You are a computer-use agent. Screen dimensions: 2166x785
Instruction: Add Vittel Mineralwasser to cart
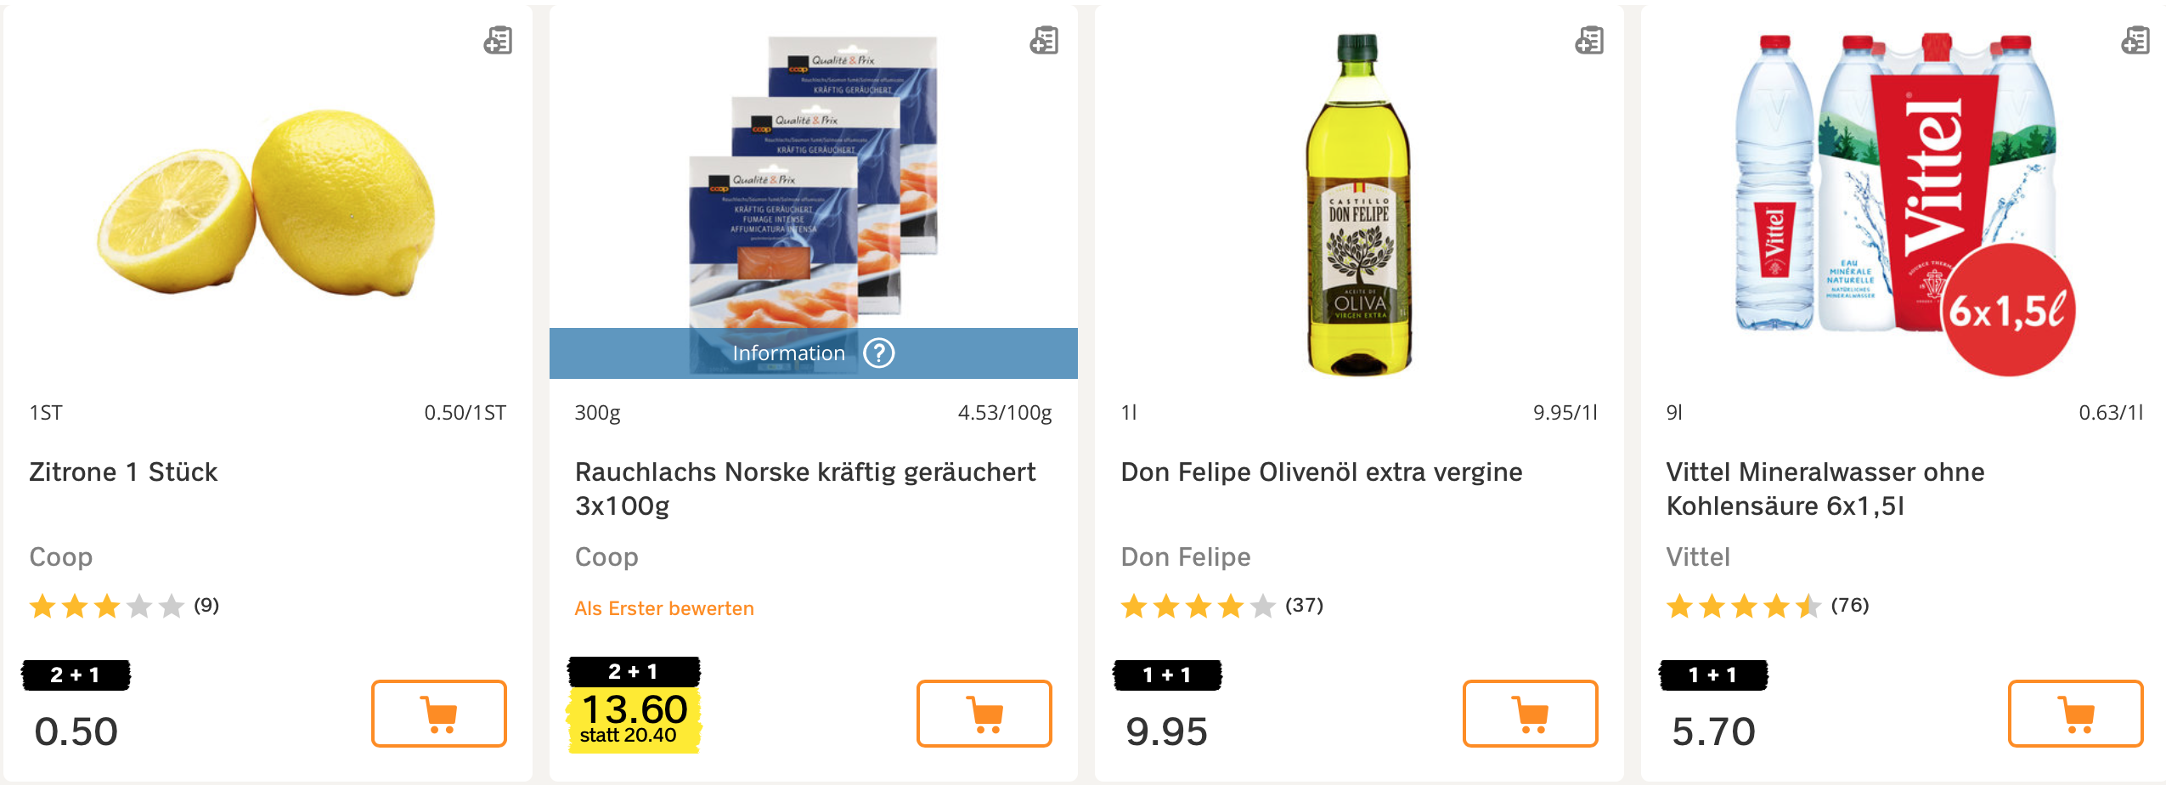pyautogui.click(x=2075, y=714)
